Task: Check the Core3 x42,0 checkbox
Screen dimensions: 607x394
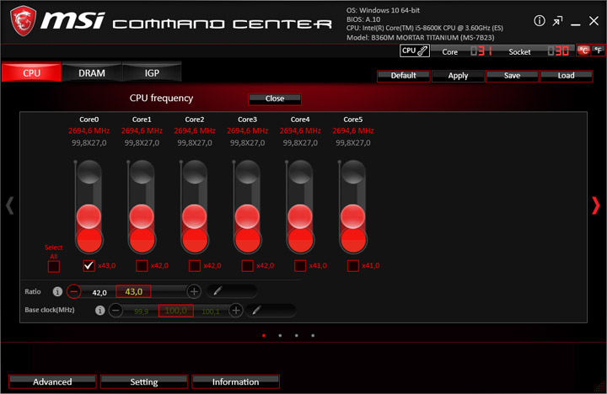Action: [247, 266]
